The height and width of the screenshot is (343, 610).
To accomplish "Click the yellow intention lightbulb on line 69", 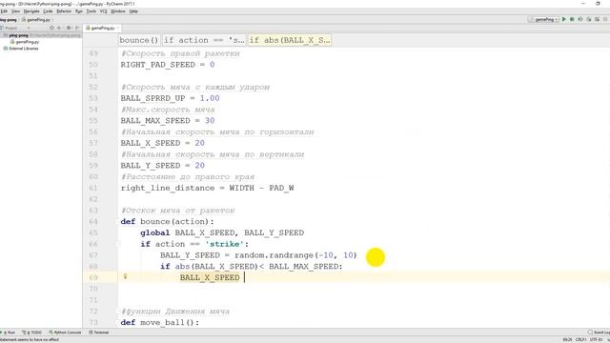I will point(125,276).
